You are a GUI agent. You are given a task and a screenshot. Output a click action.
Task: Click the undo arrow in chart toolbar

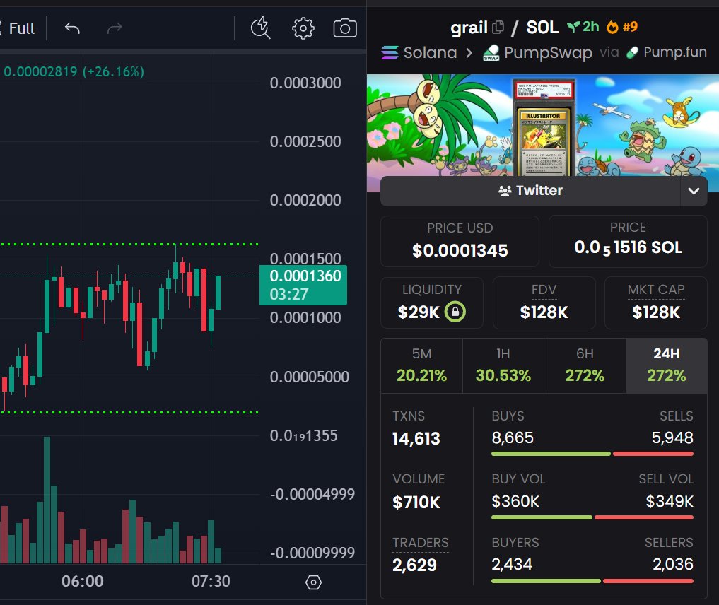click(x=72, y=28)
